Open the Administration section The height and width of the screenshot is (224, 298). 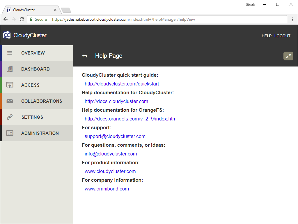[x=37, y=133]
